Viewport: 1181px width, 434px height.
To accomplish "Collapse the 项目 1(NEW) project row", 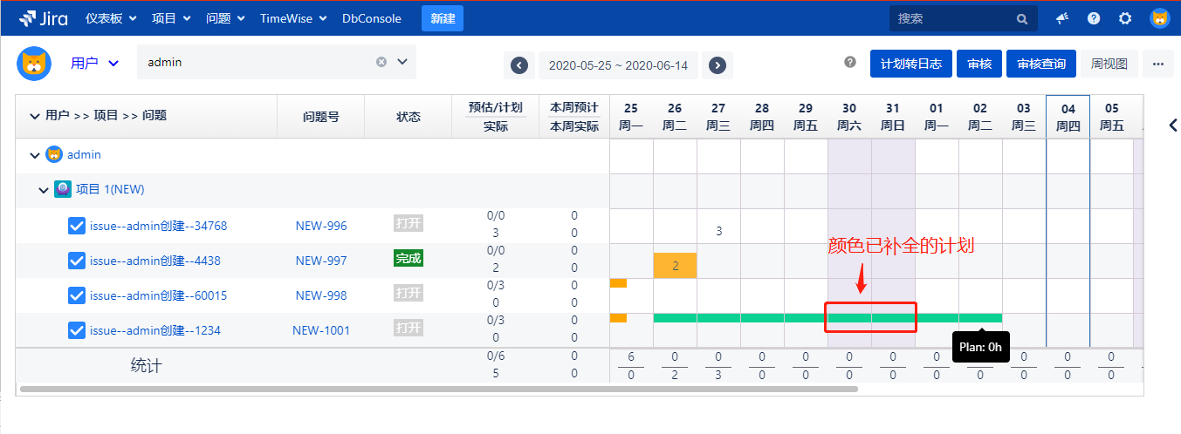I will click(x=43, y=190).
